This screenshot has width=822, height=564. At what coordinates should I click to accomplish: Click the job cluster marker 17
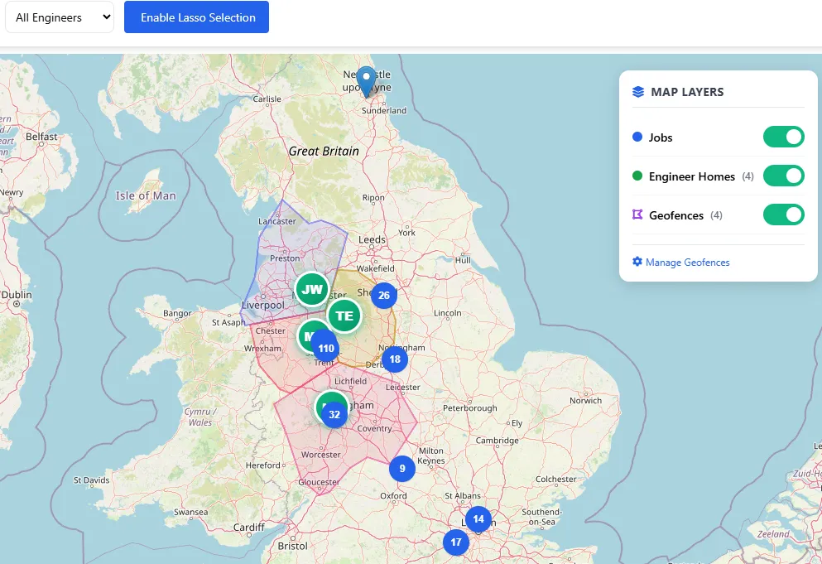pos(455,542)
